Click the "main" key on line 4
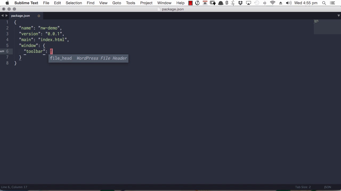 (x=26, y=40)
